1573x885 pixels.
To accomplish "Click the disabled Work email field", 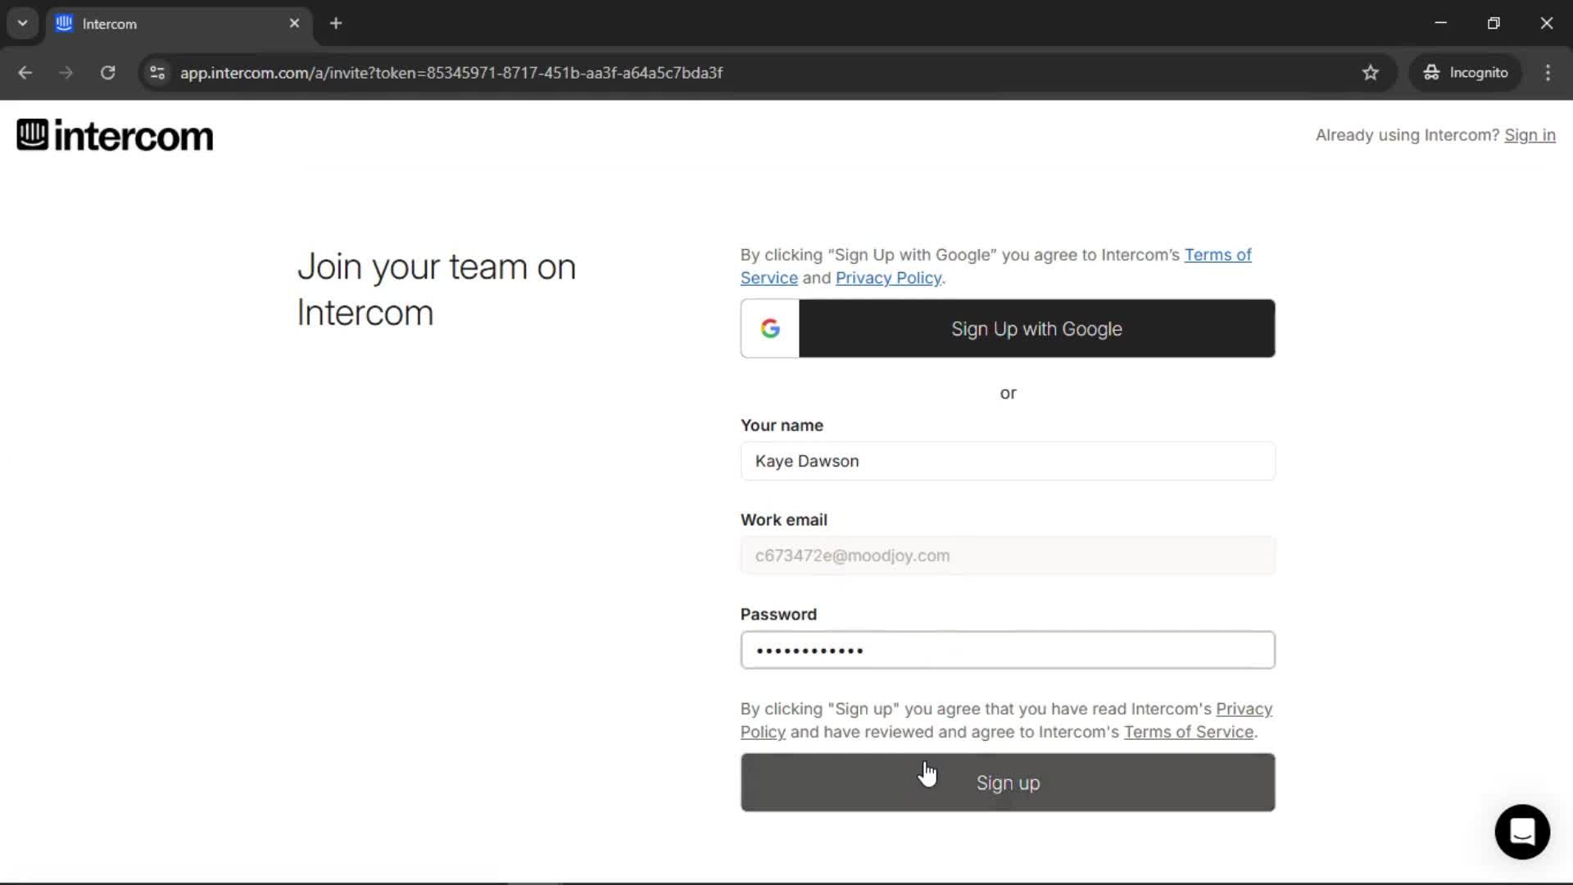I will 1008,556.
